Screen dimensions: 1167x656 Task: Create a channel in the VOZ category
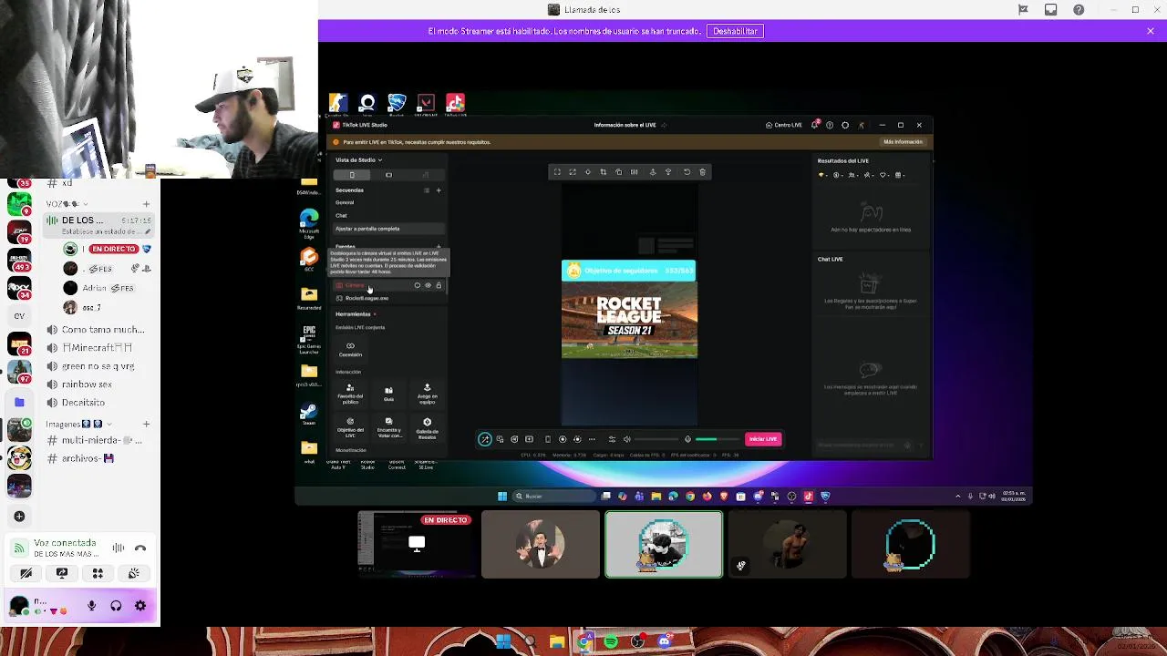tap(146, 204)
